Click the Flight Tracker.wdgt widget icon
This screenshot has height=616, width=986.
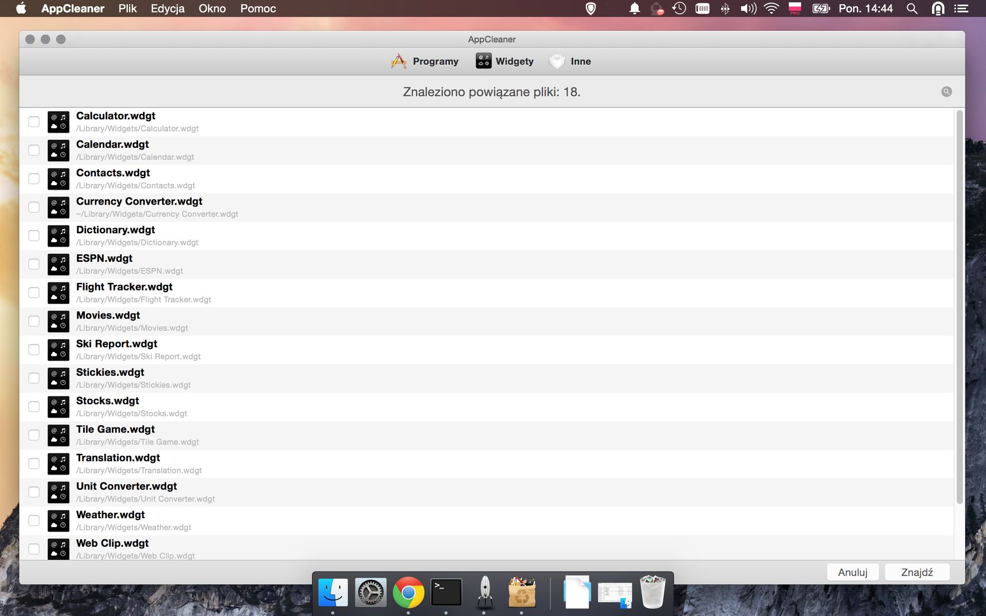[58, 293]
